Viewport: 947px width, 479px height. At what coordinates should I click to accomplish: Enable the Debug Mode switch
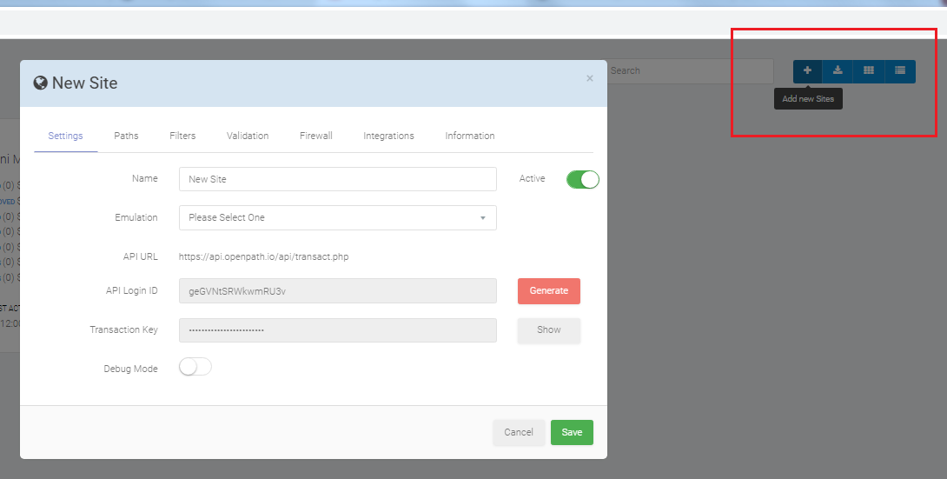(x=195, y=367)
